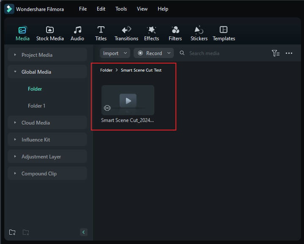Select the Smart Scene Cut video thumbnail
This screenshot has width=304, height=244.
coord(128,100)
